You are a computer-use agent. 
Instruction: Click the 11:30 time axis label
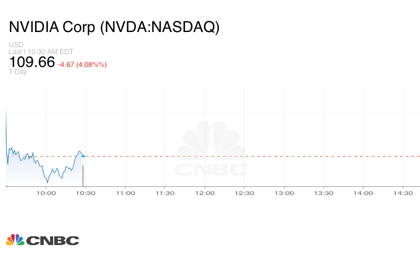click(x=165, y=193)
